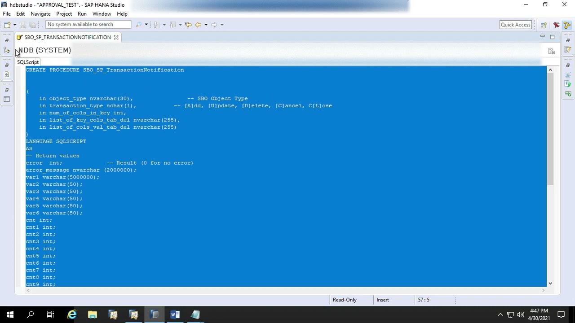Click the New wizard icon in toolbar
Screen dimensions: 575x323
pyautogui.click(x=7, y=25)
